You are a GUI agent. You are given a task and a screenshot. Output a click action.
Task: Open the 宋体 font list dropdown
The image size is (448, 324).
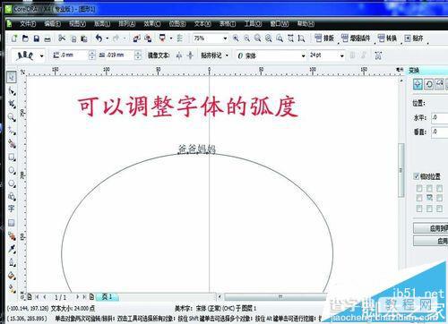pyautogui.click(x=304, y=55)
